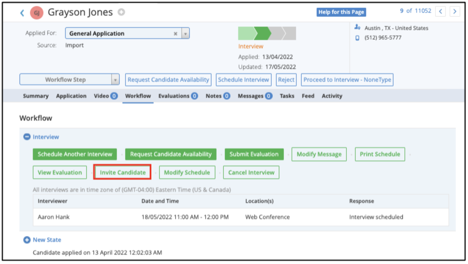The height and width of the screenshot is (264, 468).
Task: Click the Notes count badge
Action: 227,96
